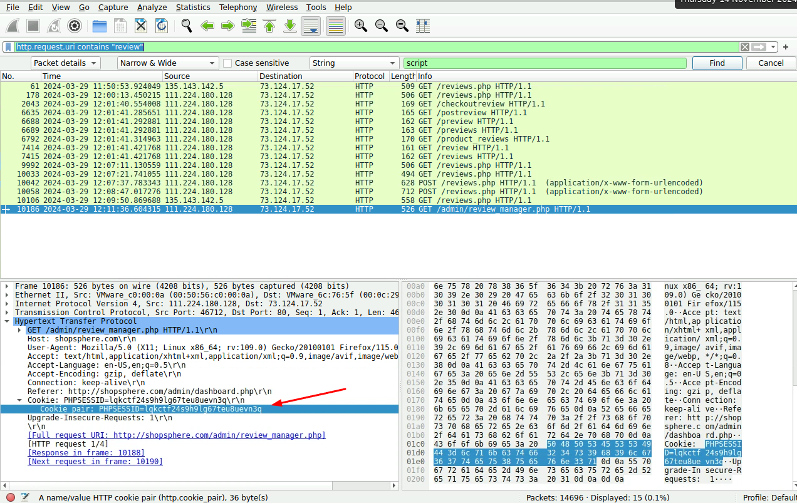
Task: Follow the Next request in frame 10190 link
Action: click(x=95, y=462)
